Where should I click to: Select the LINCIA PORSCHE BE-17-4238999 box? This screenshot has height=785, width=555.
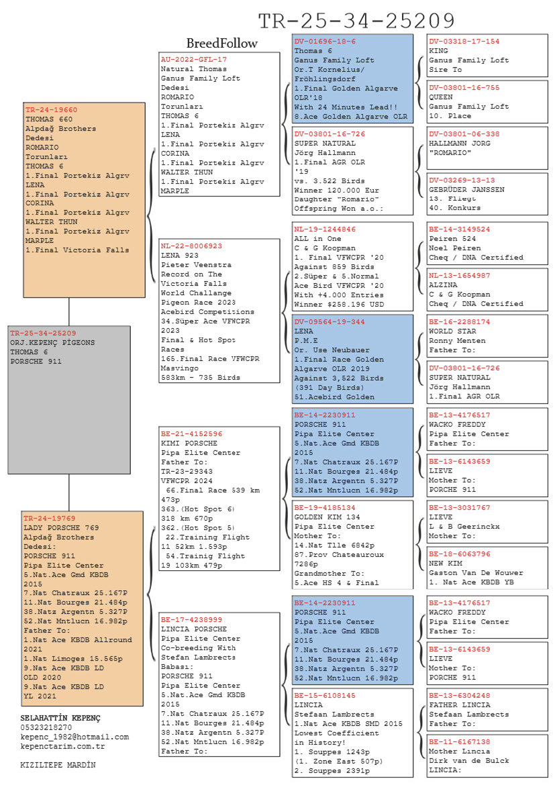click(x=219, y=685)
